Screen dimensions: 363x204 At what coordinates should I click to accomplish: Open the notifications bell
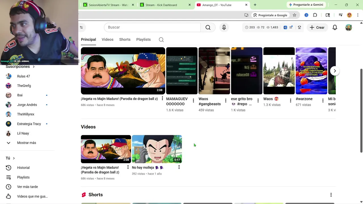335,27
